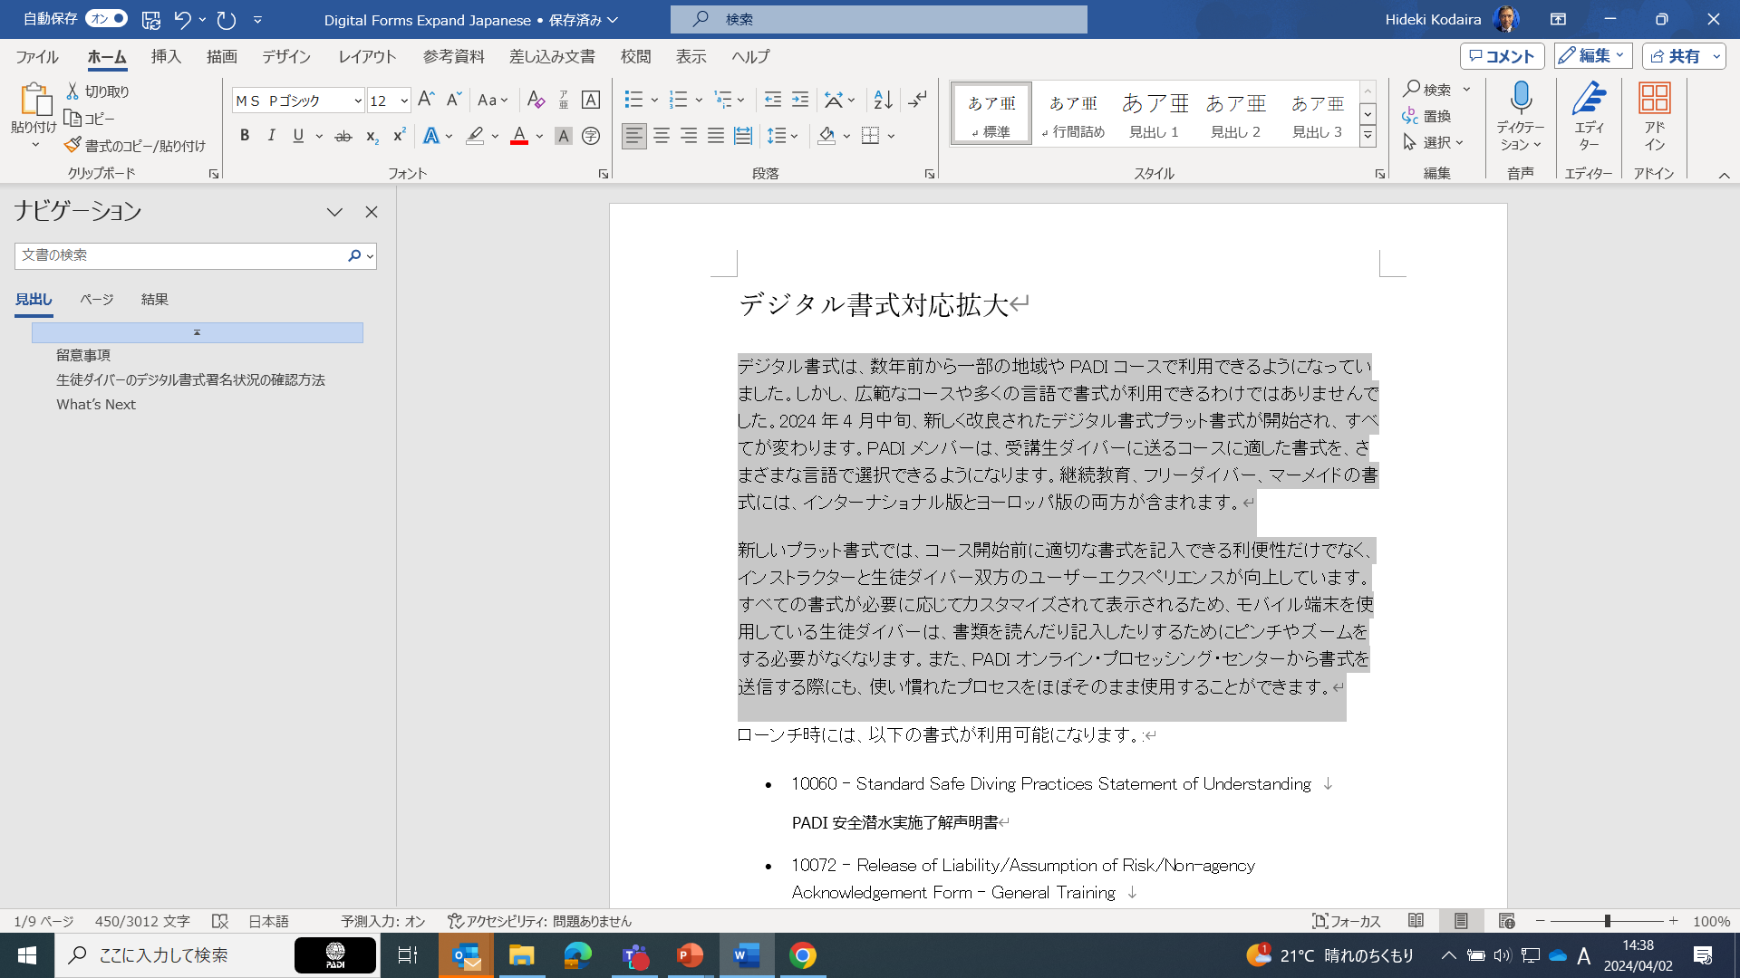The width and height of the screenshot is (1740, 978).
Task: Expand the Styles gallery more arrow
Action: point(1368,136)
